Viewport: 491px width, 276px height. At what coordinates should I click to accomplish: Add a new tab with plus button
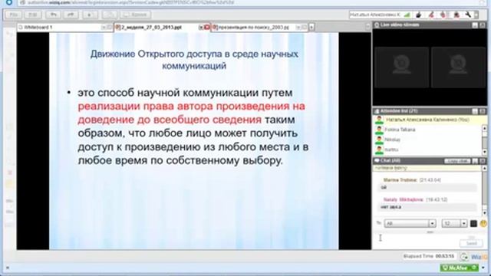(311, 28)
